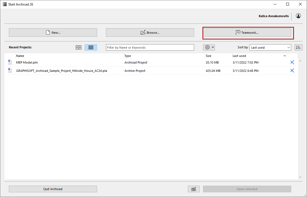
Task: Click the list scrollbar down arrow
Action: (300, 177)
